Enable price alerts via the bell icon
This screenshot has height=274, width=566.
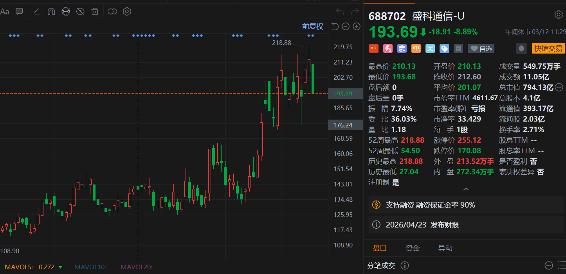point(521,48)
